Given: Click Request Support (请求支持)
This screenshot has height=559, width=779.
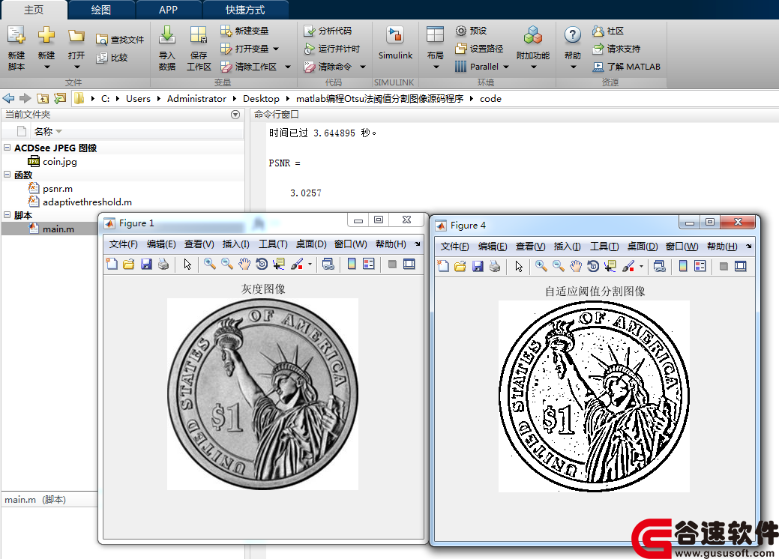Looking at the screenshot, I should click(x=616, y=49).
